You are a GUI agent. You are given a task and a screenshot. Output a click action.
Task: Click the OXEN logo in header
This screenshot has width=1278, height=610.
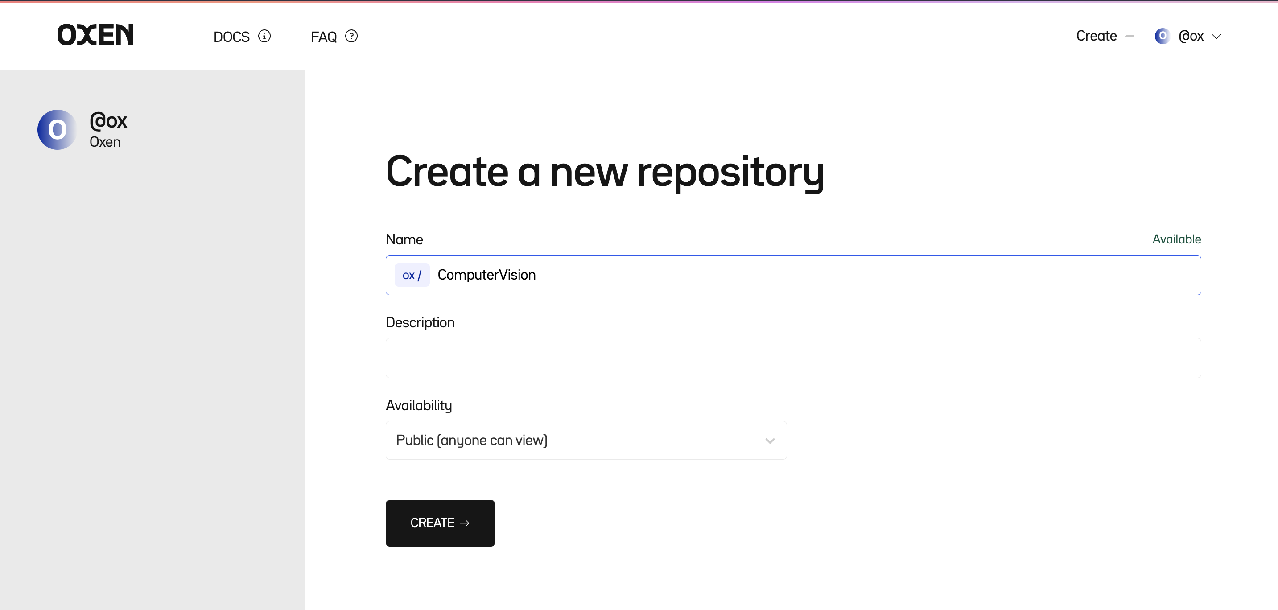[x=95, y=35]
